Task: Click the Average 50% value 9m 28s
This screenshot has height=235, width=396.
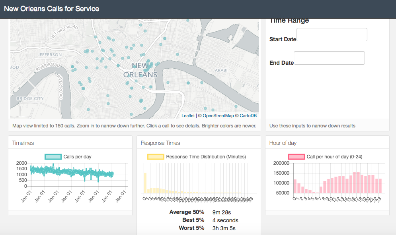Action: 222,212
